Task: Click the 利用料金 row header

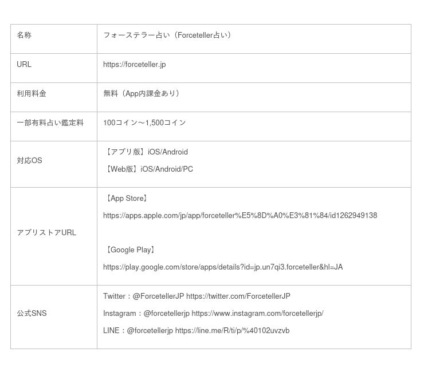Action: coord(32,94)
